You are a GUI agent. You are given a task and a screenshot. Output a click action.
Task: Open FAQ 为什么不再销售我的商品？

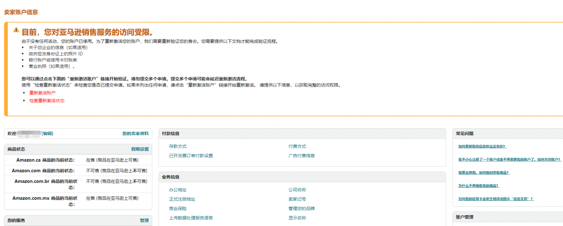[x=479, y=186]
